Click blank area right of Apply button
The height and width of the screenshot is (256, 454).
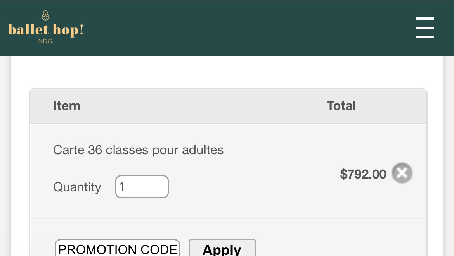click(x=338, y=246)
